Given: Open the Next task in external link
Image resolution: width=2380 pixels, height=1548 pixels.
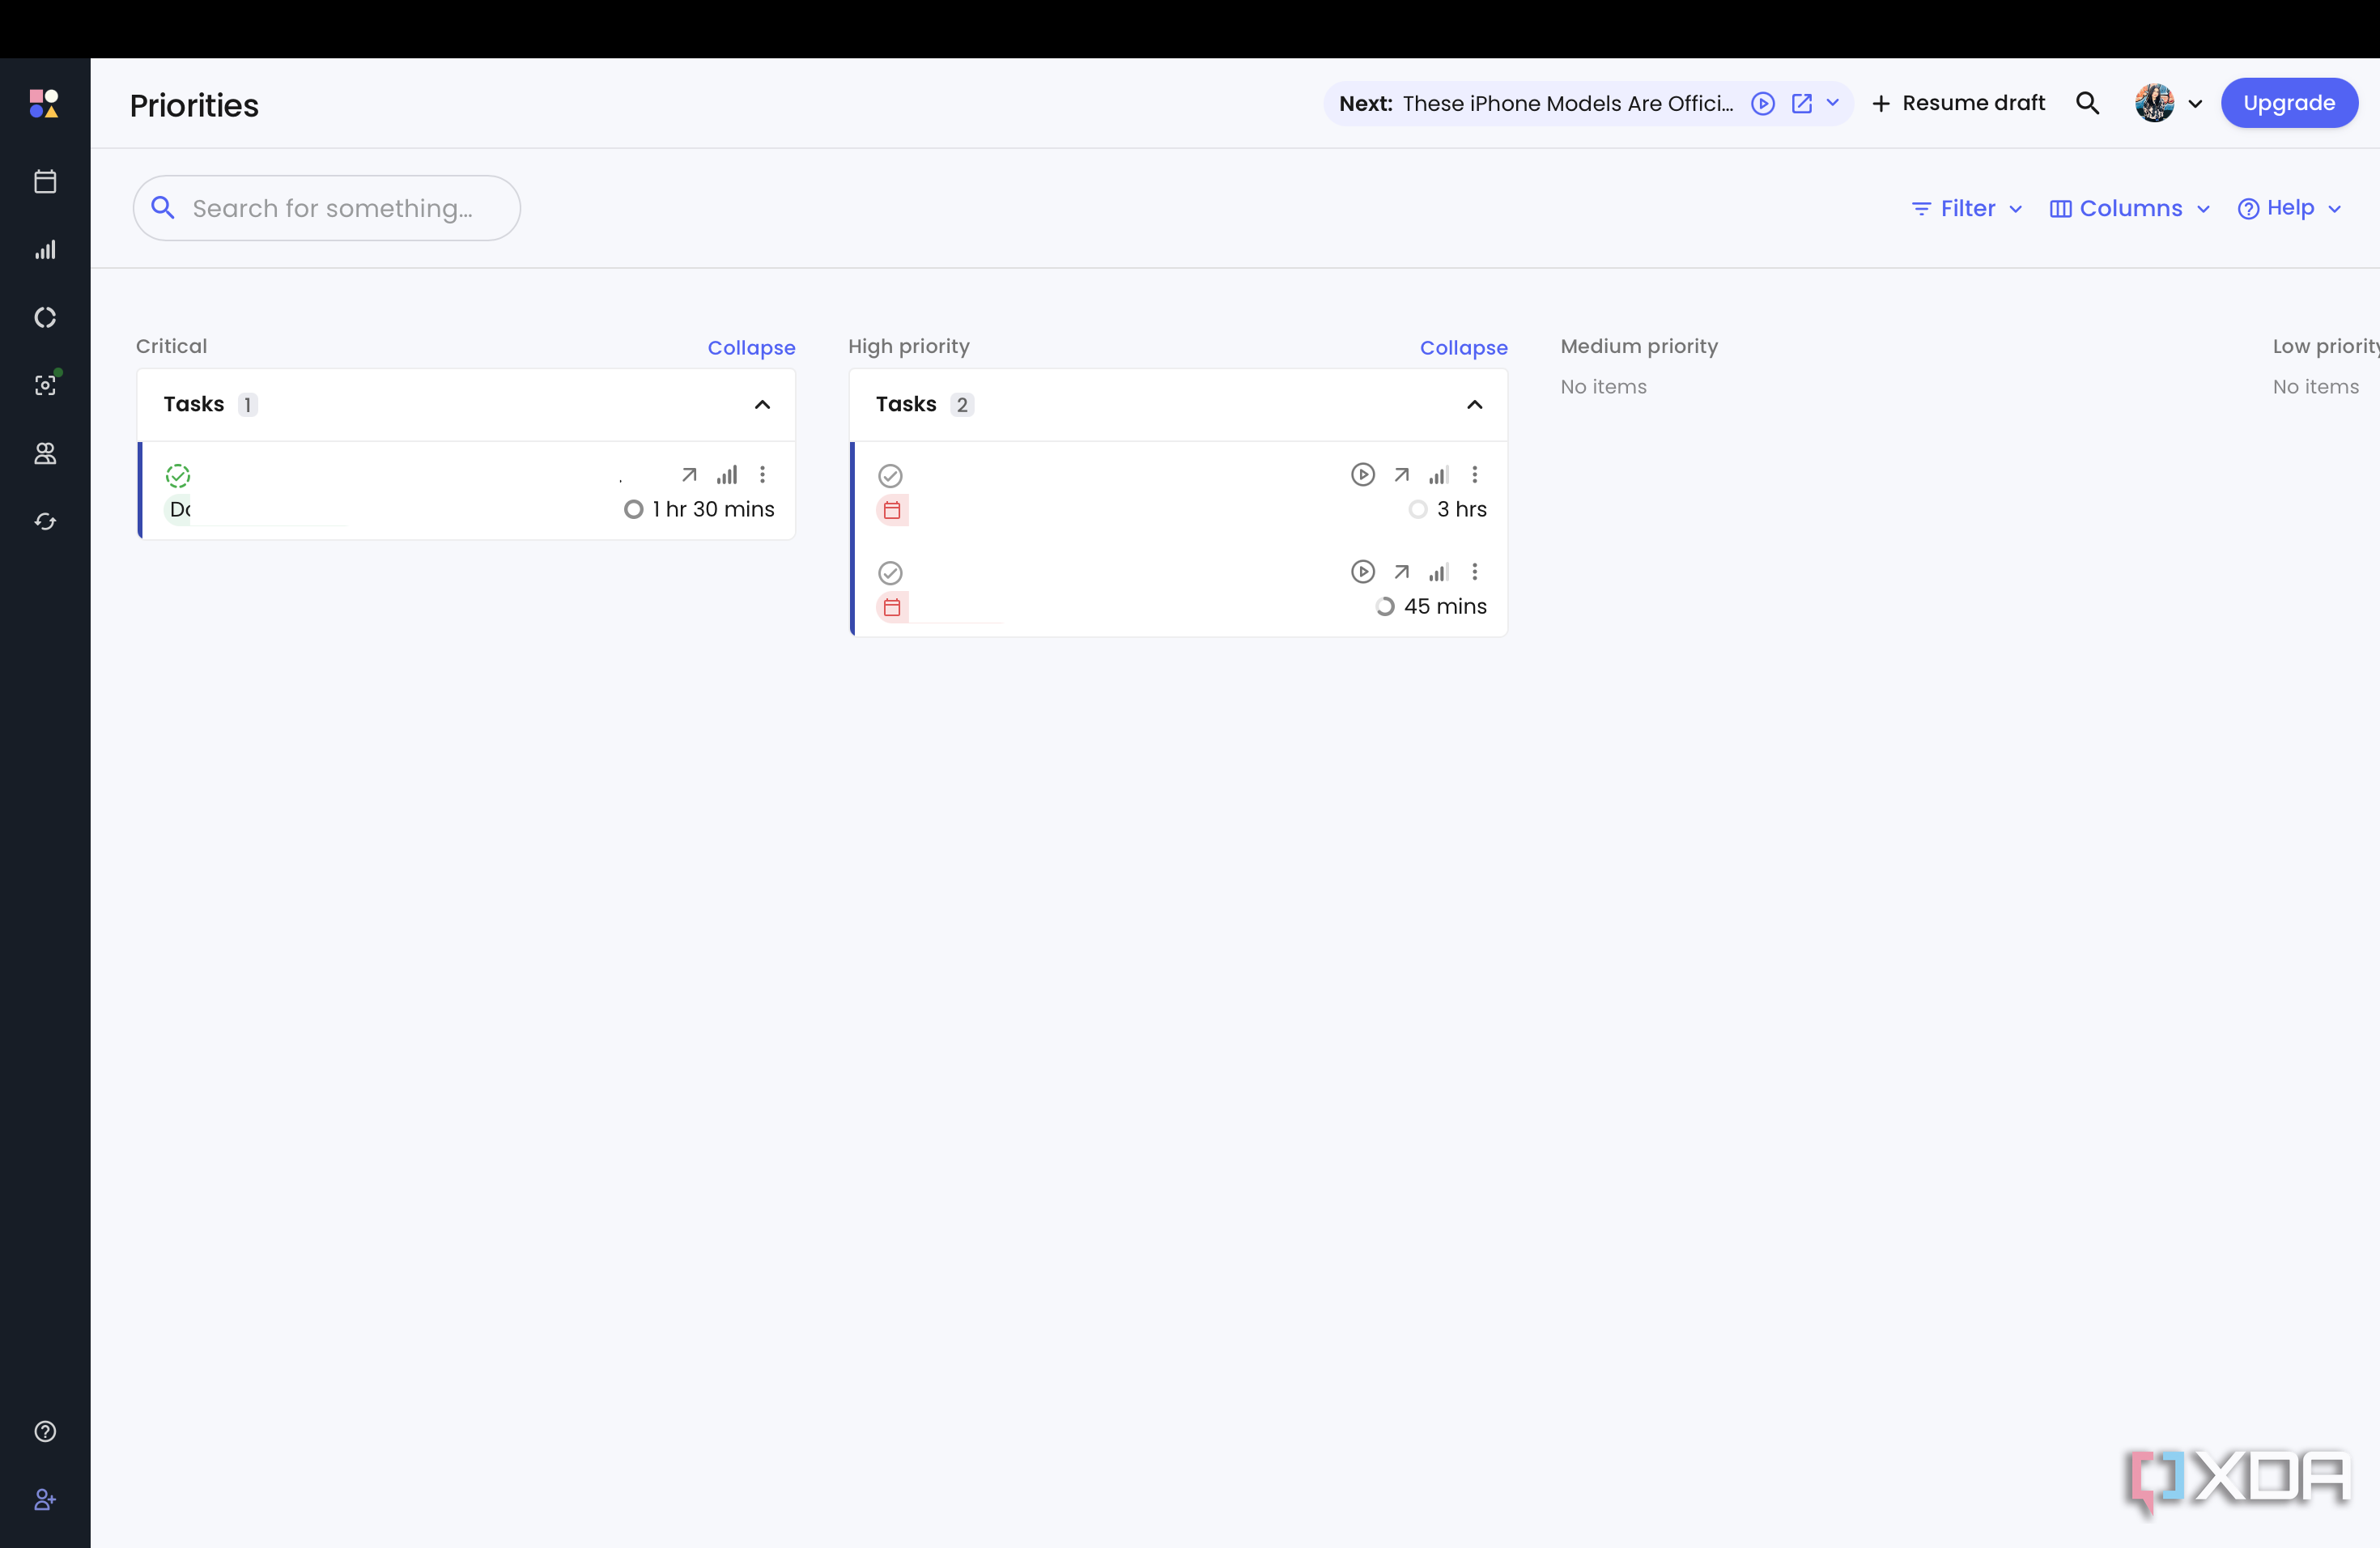Looking at the screenshot, I should pos(1802,103).
